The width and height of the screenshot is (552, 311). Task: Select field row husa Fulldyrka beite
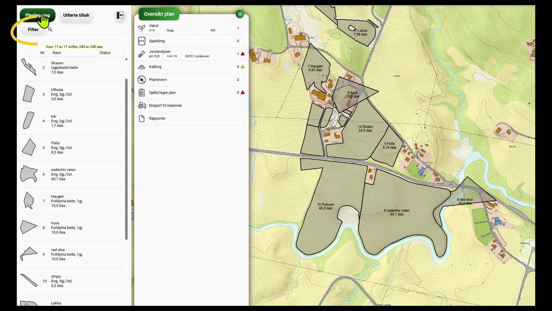coord(72,228)
